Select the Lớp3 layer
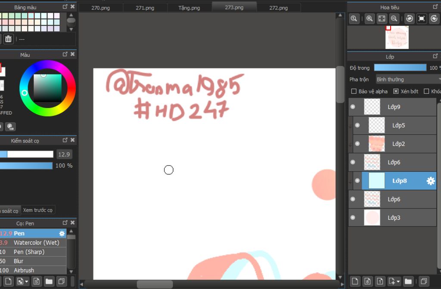Viewport: 441px width, 289px height. pyautogui.click(x=392, y=218)
